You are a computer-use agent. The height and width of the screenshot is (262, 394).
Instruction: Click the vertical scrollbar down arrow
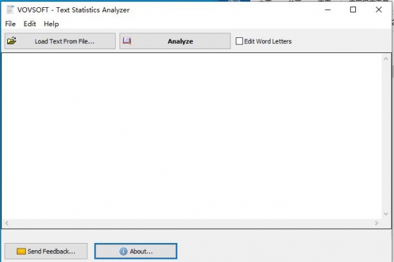[386, 214]
